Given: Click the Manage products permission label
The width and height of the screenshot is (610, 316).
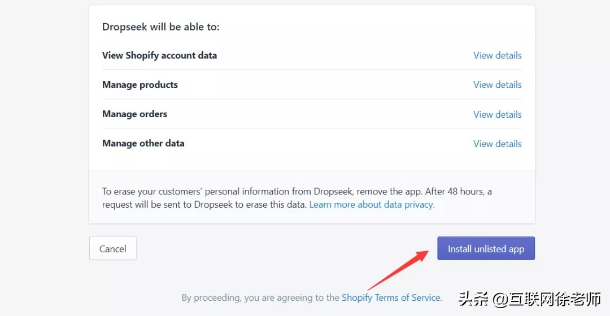Looking at the screenshot, I should [140, 84].
